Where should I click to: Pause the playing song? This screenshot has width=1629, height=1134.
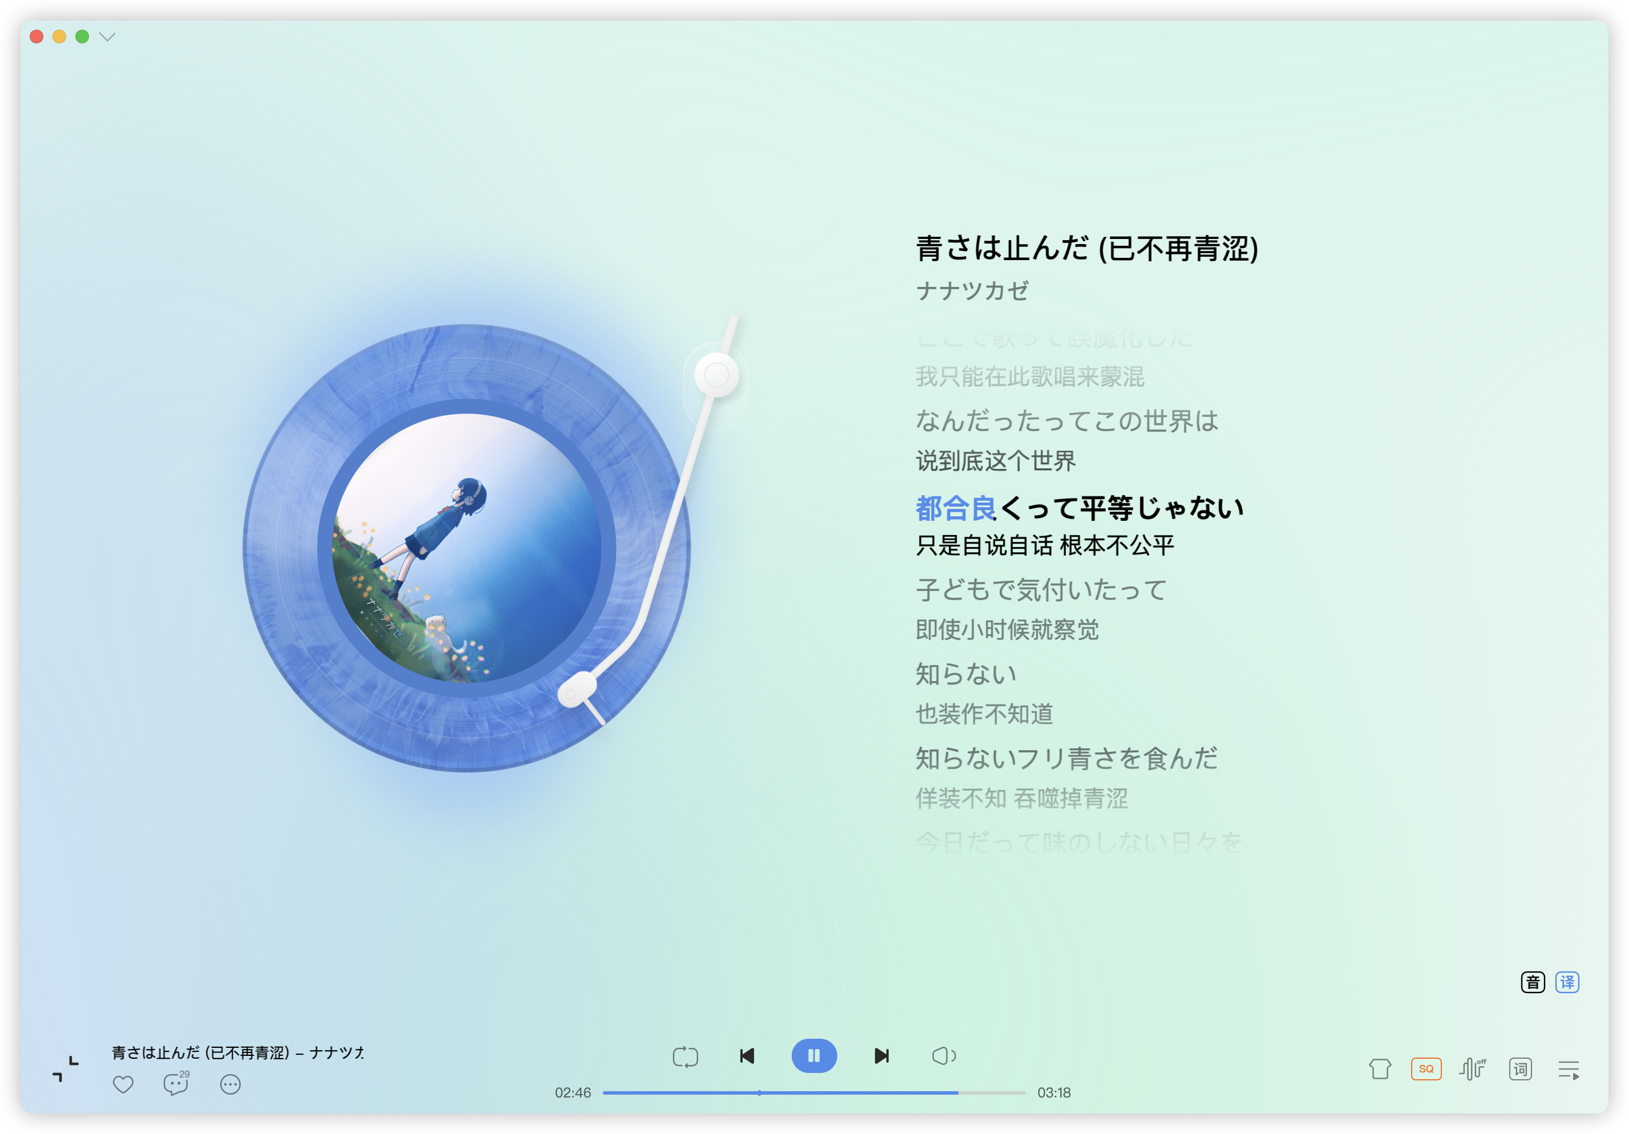pos(814,1056)
